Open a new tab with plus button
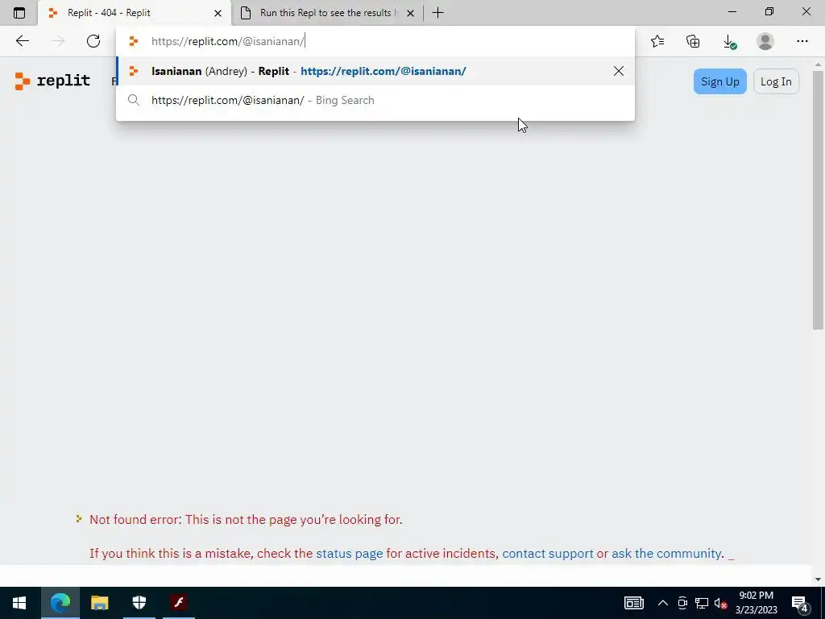825x619 pixels. tap(437, 13)
